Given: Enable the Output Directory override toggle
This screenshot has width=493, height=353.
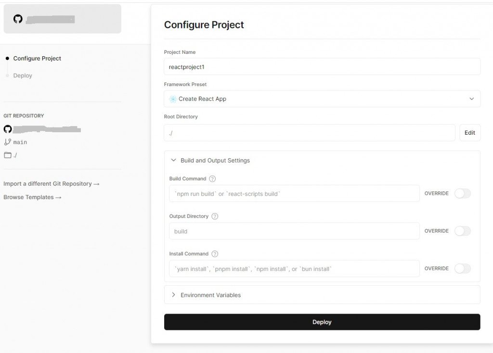Looking at the screenshot, I should [462, 231].
